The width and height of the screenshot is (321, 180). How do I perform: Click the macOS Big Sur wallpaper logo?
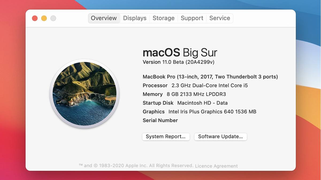coord(85,94)
